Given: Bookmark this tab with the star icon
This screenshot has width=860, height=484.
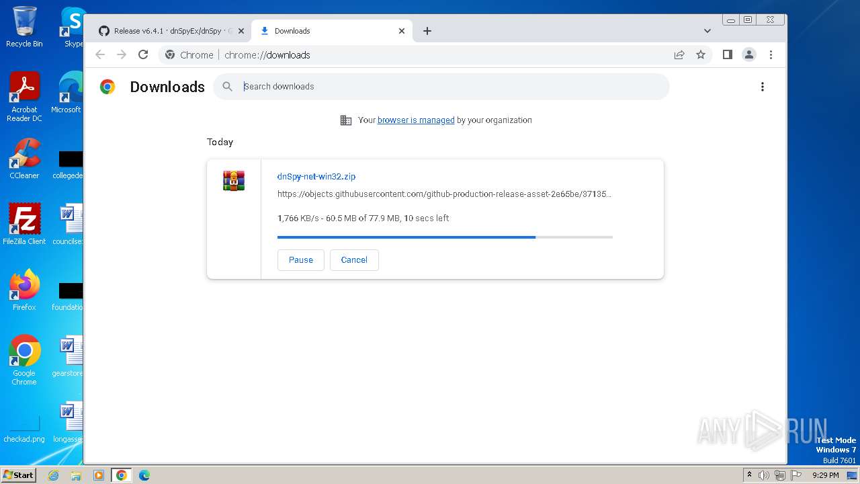Looking at the screenshot, I should [701, 55].
